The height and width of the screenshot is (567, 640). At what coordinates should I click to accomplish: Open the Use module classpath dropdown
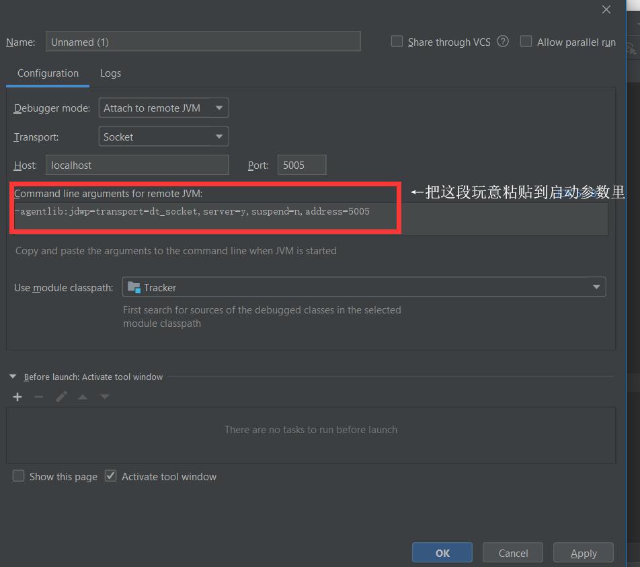[x=364, y=287]
